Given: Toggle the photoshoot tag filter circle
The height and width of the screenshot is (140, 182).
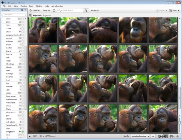Looking at the screenshot, I should [x=23, y=112].
